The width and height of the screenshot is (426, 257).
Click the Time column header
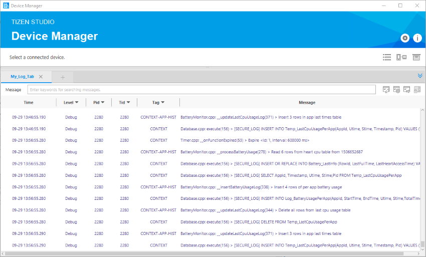tap(29, 102)
